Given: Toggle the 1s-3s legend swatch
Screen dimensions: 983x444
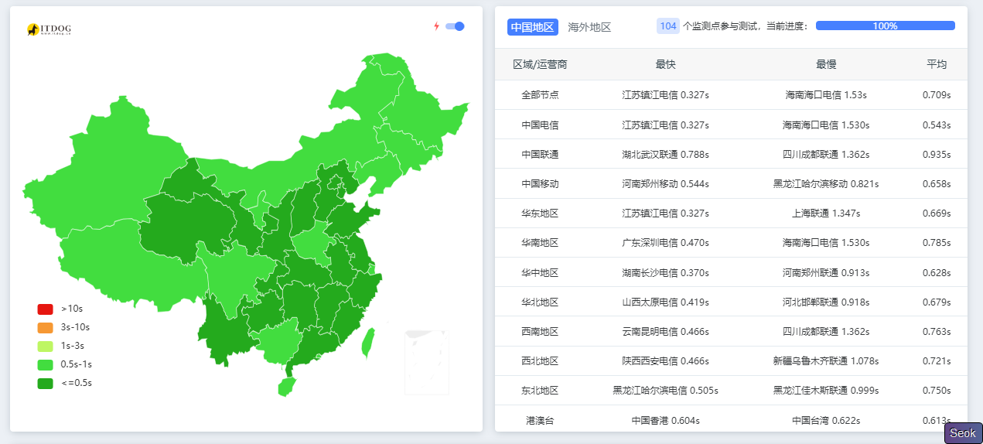Looking at the screenshot, I should [45, 346].
